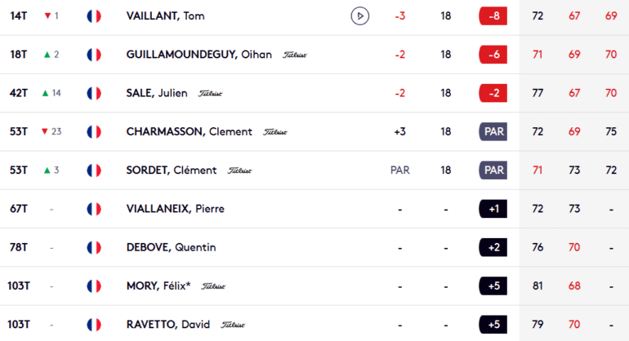
Task: Open Pierre Viallaneix's player profile
Action: click(x=175, y=209)
